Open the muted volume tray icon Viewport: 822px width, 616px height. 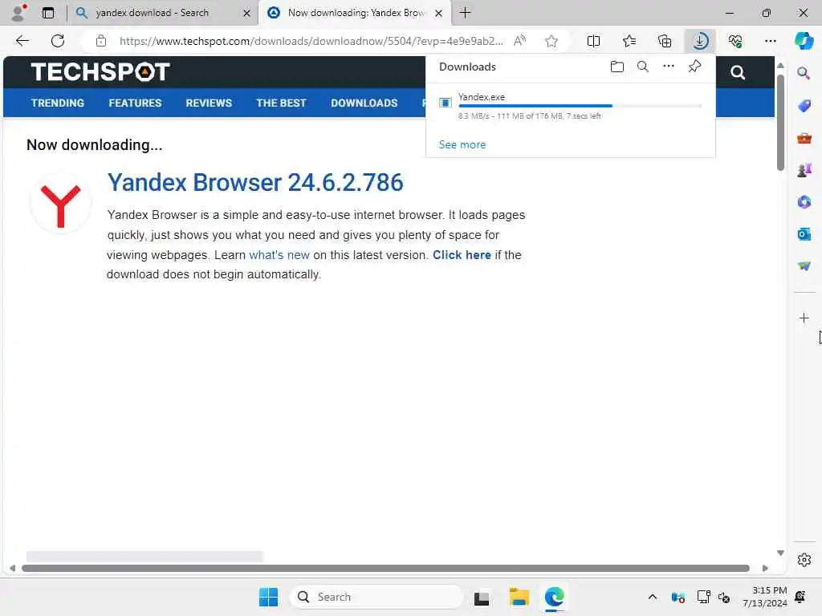[724, 597]
